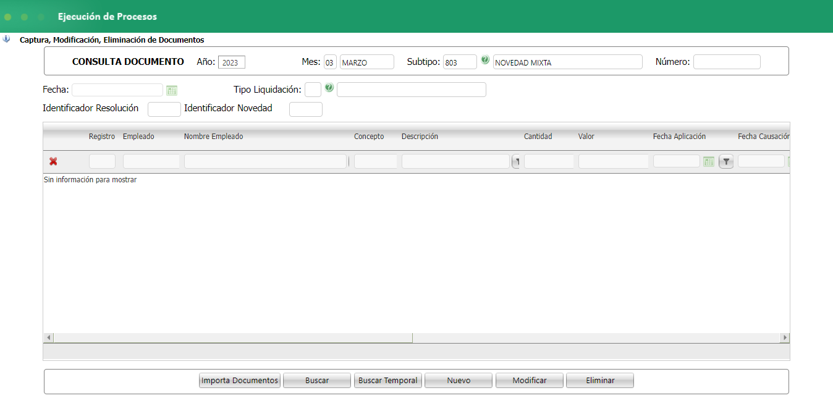Click the Empleado column filter box
Viewport: 833px width, 406px height.
pyautogui.click(x=151, y=161)
